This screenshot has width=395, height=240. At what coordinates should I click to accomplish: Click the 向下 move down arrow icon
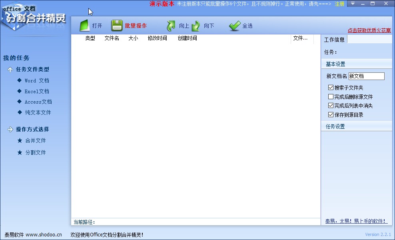coord(196,25)
